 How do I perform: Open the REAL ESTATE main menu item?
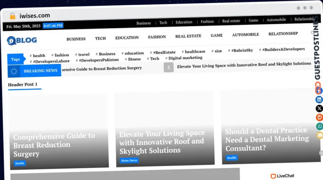188,37
